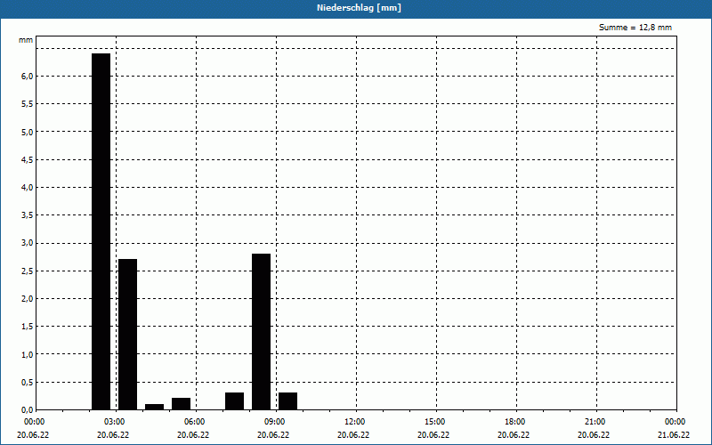Click the y-axis value "3,5"
Screen dimensions: 712x445
[28, 215]
